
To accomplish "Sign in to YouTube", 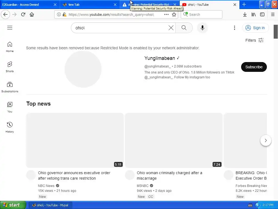I will (x=255, y=28).
